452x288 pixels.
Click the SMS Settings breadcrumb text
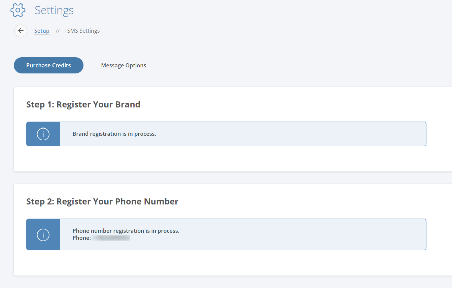[83, 31]
